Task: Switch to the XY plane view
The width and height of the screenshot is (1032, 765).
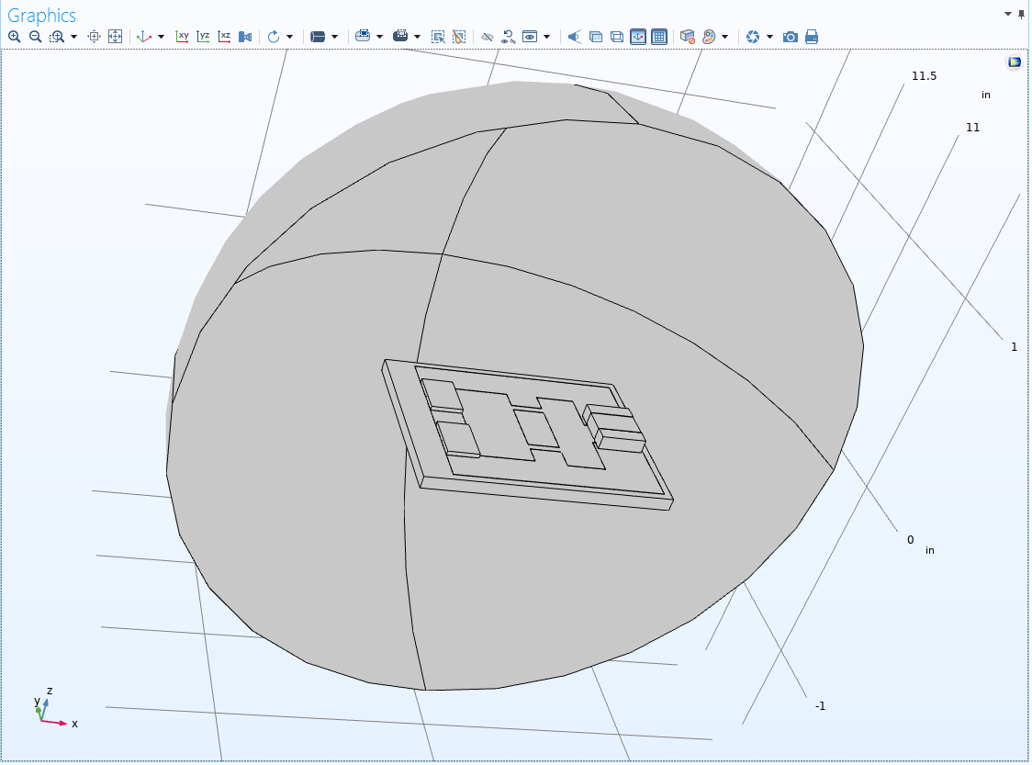Action: [x=183, y=37]
